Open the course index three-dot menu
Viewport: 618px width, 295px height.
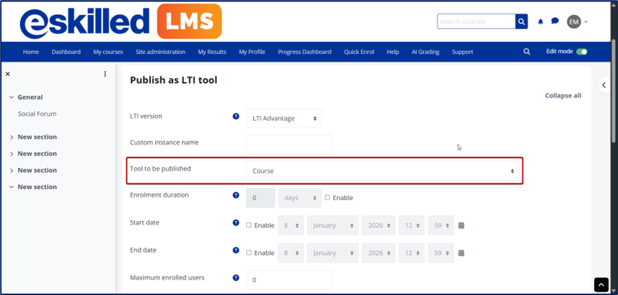tap(105, 74)
